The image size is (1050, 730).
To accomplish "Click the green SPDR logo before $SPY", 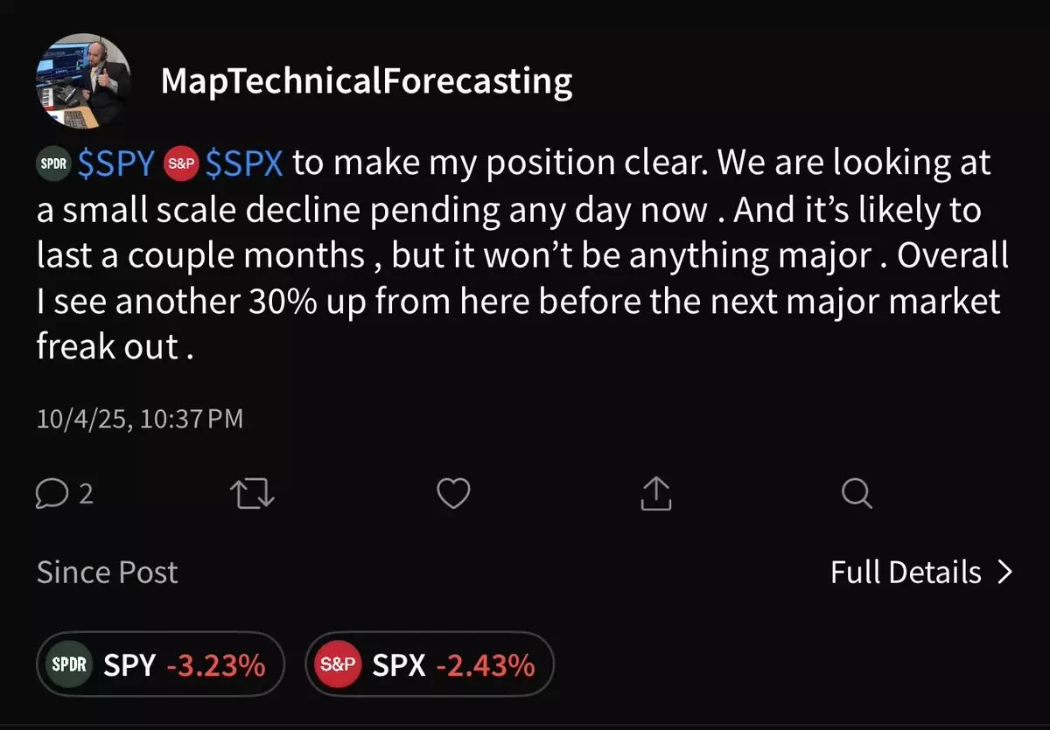I will (55, 163).
